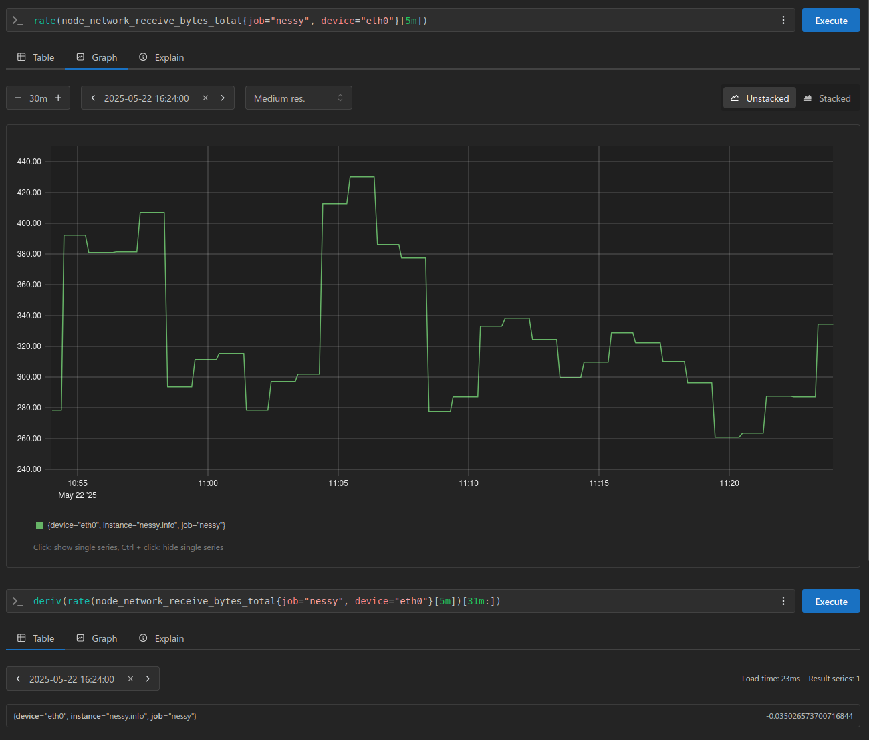Execute the rate query
The image size is (869, 740).
click(x=831, y=21)
